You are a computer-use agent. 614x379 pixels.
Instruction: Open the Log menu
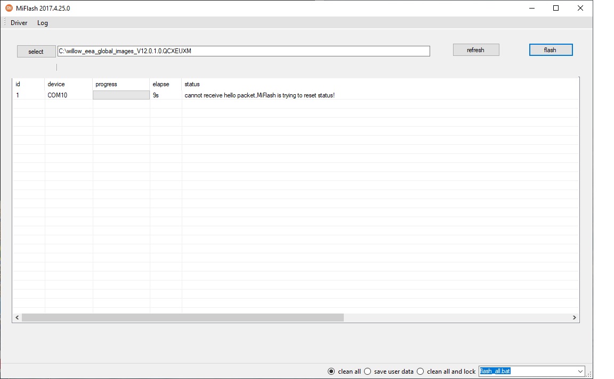[42, 23]
